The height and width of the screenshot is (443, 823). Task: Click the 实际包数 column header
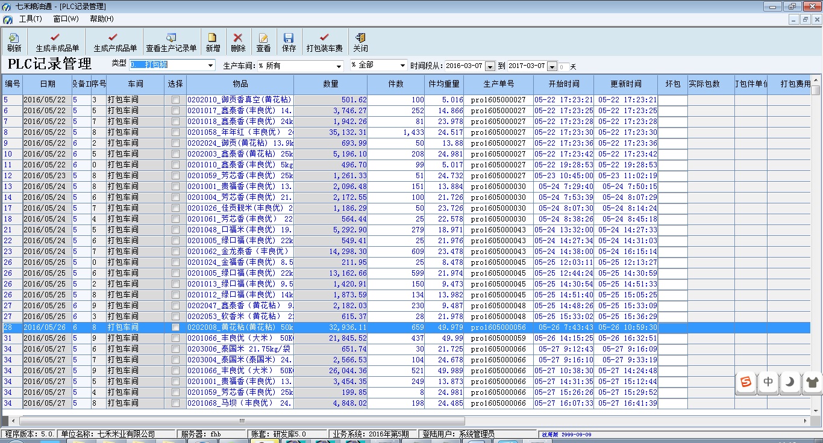point(712,84)
